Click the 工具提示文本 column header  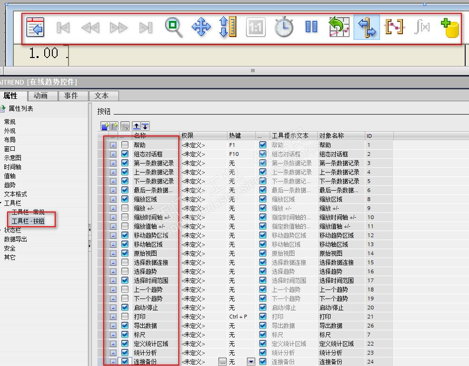click(x=293, y=135)
